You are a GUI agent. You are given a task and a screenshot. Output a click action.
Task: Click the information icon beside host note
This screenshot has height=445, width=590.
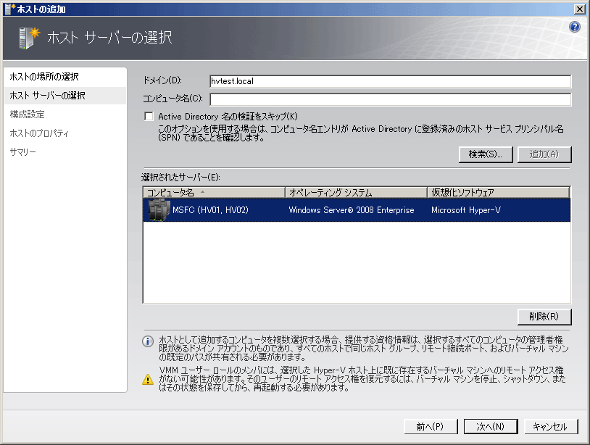point(148,341)
